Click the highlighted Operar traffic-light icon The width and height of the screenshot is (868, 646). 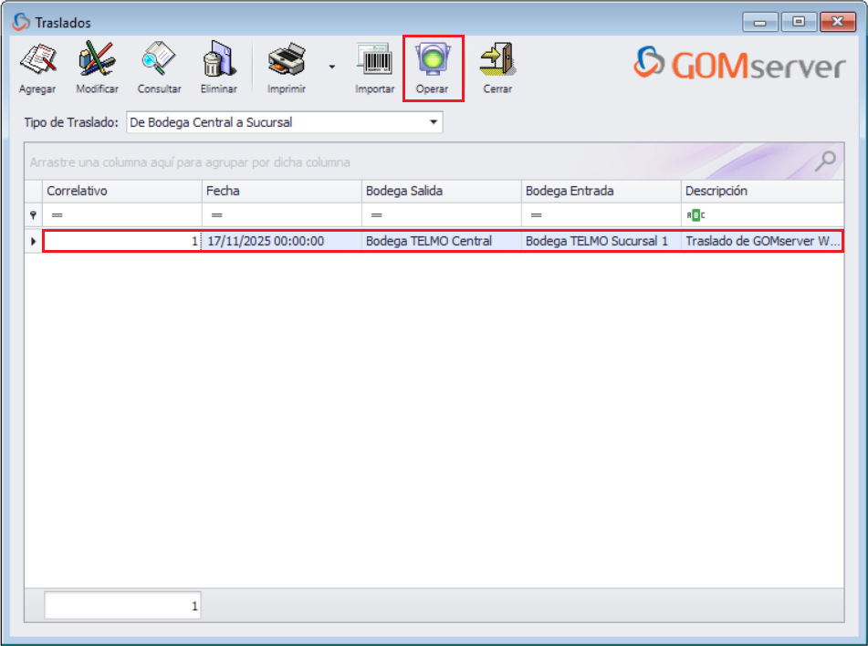click(x=434, y=57)
